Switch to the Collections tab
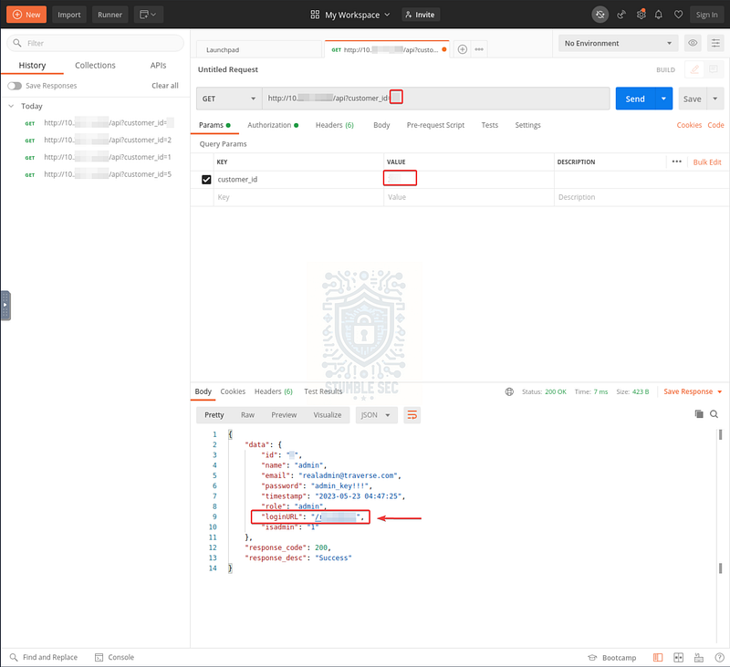 coord(95,65)
